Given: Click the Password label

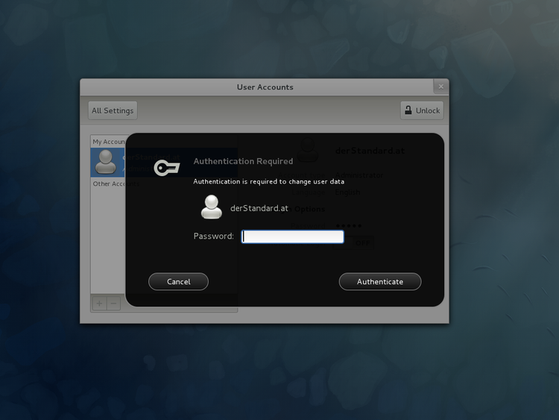Looking at the screenshot, I should click(x=213, y=236).
